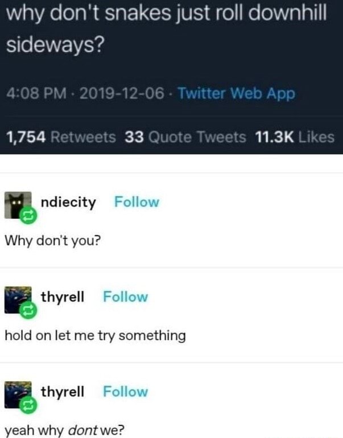View the 1,754 Retweets list
This screenshot has width=343, height=438.
tap(61, 137)
